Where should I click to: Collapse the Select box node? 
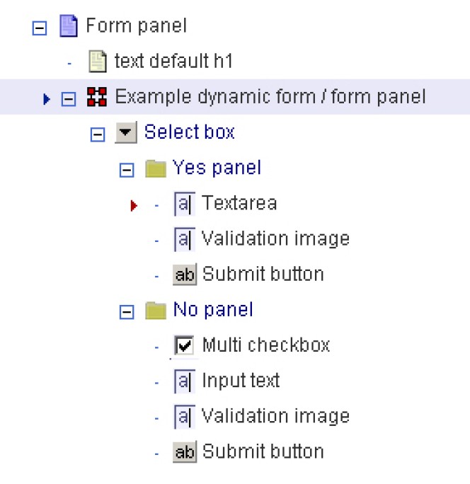(98, 134)
